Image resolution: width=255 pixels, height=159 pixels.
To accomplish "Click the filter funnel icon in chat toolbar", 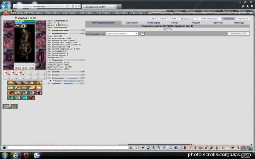I will (143, 148).
